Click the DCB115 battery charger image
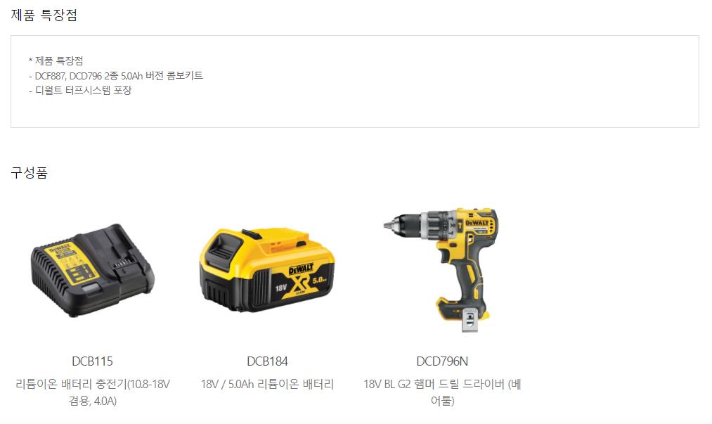Screen dimensions: 712x424 pyautogui.click(x=93, y=270)
